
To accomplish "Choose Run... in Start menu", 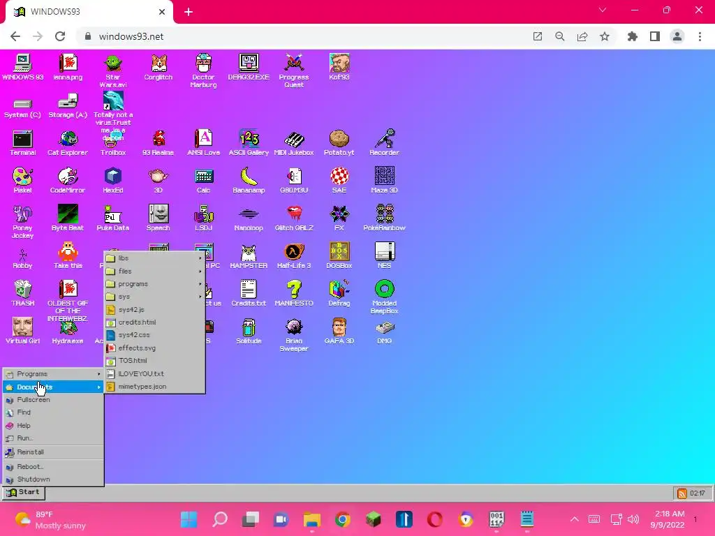I will tap(53, 438).
